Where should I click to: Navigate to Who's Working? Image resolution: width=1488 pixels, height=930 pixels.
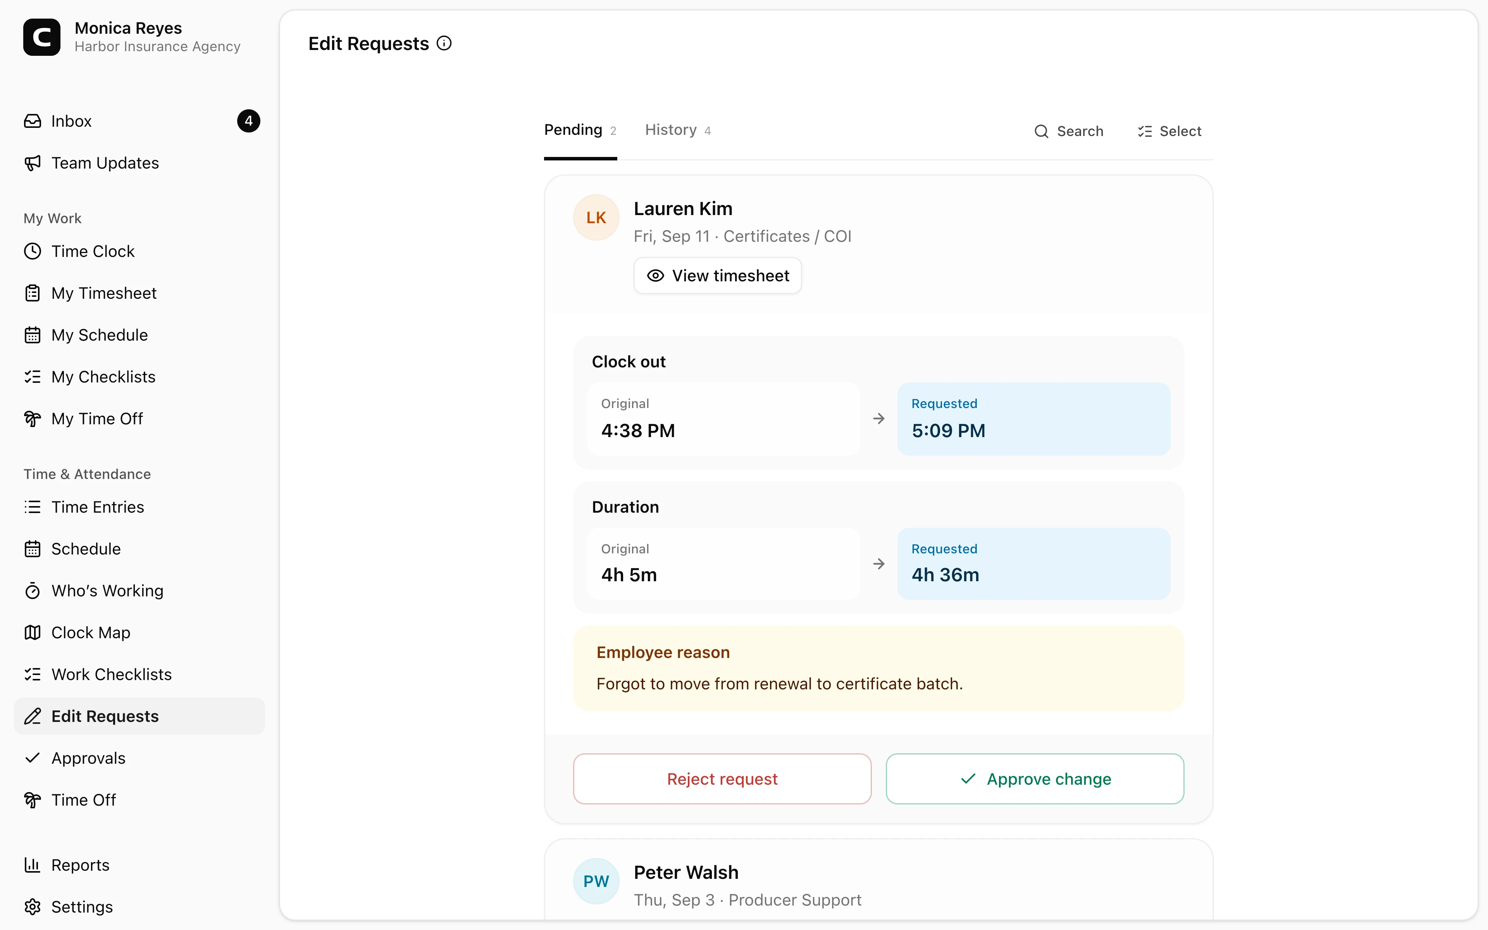point(139,591)
